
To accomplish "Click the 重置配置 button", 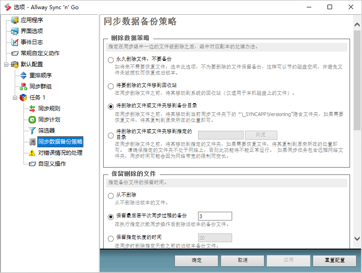I will [334, 261].
